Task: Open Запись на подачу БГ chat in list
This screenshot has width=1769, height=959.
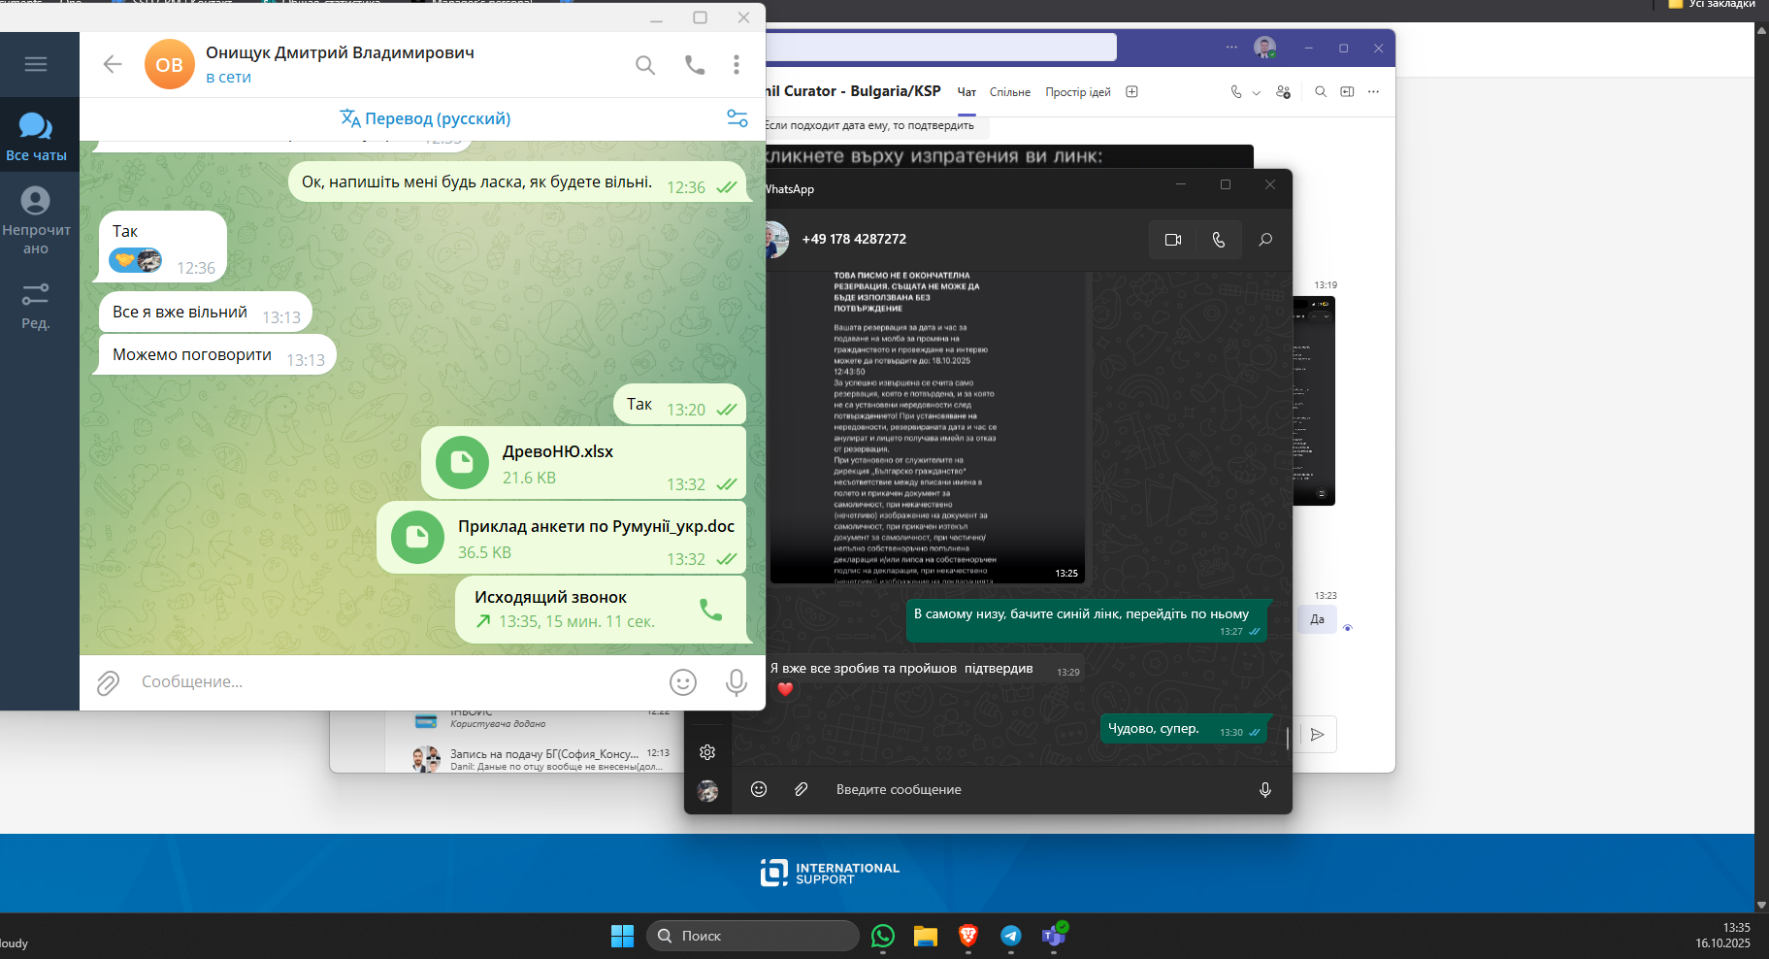Action: [543, 759]
